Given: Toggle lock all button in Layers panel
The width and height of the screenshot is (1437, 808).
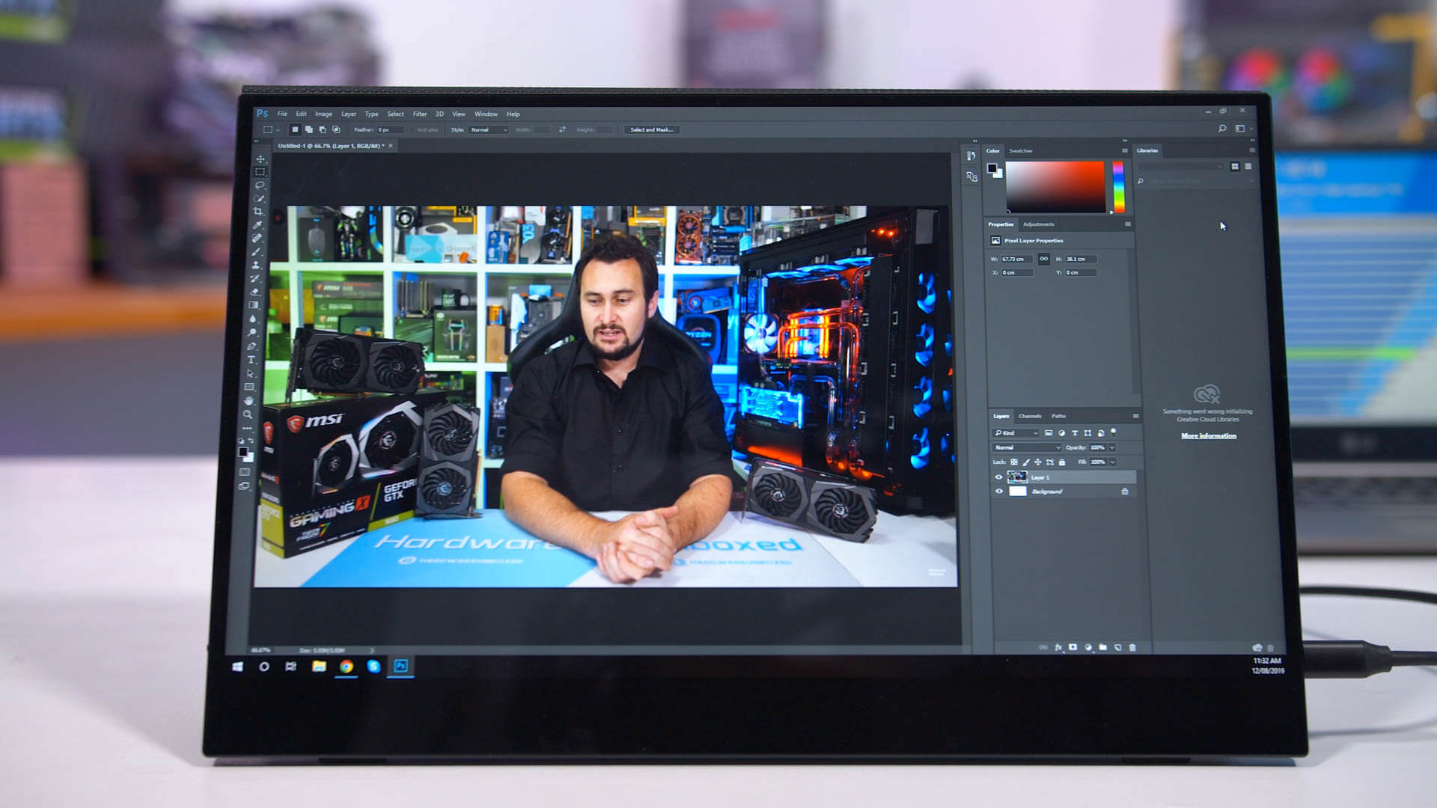Looking at the screenshot, I should (x=1062, y=462).
